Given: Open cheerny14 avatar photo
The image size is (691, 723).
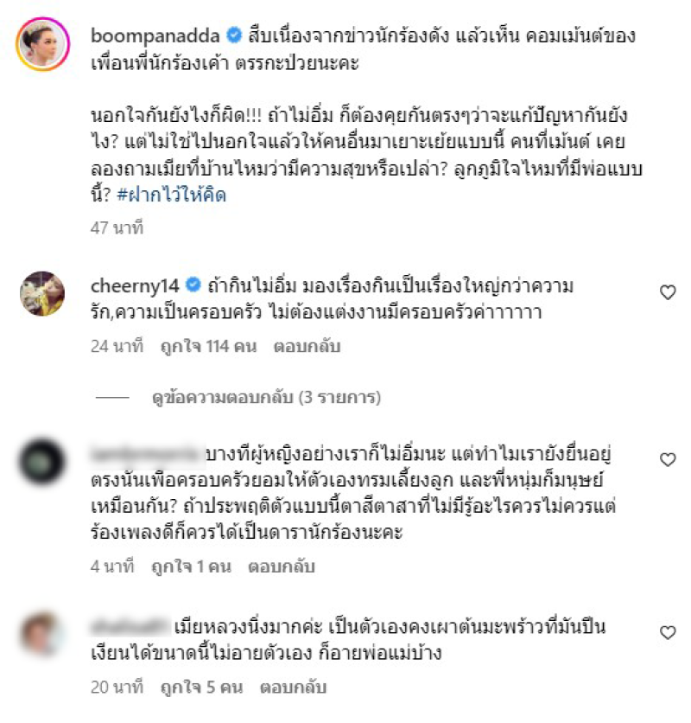Looking at the screenshot, I should (x=42, y=294).
